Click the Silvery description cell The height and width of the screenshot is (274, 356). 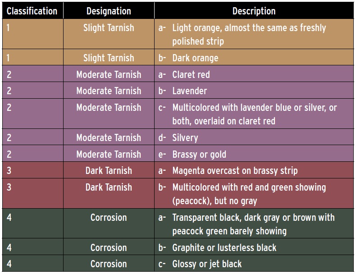point(254,137)
